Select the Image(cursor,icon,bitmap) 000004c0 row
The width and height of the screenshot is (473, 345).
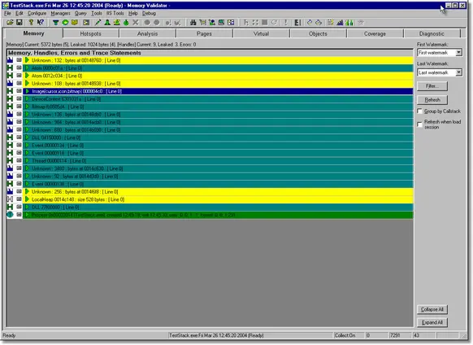point(218,91)
